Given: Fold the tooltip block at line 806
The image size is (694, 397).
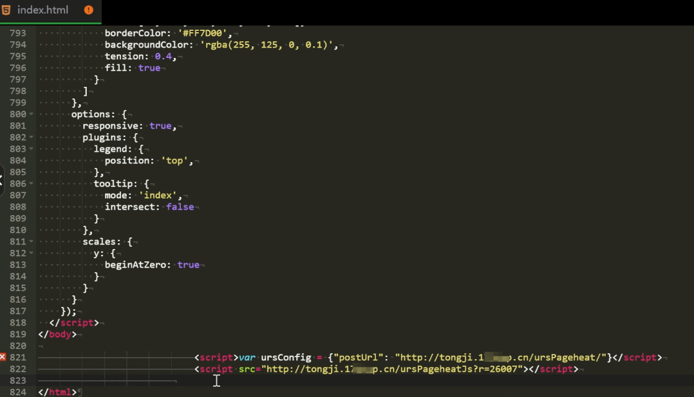Looking at the screenshot, I should pos(31,183).
